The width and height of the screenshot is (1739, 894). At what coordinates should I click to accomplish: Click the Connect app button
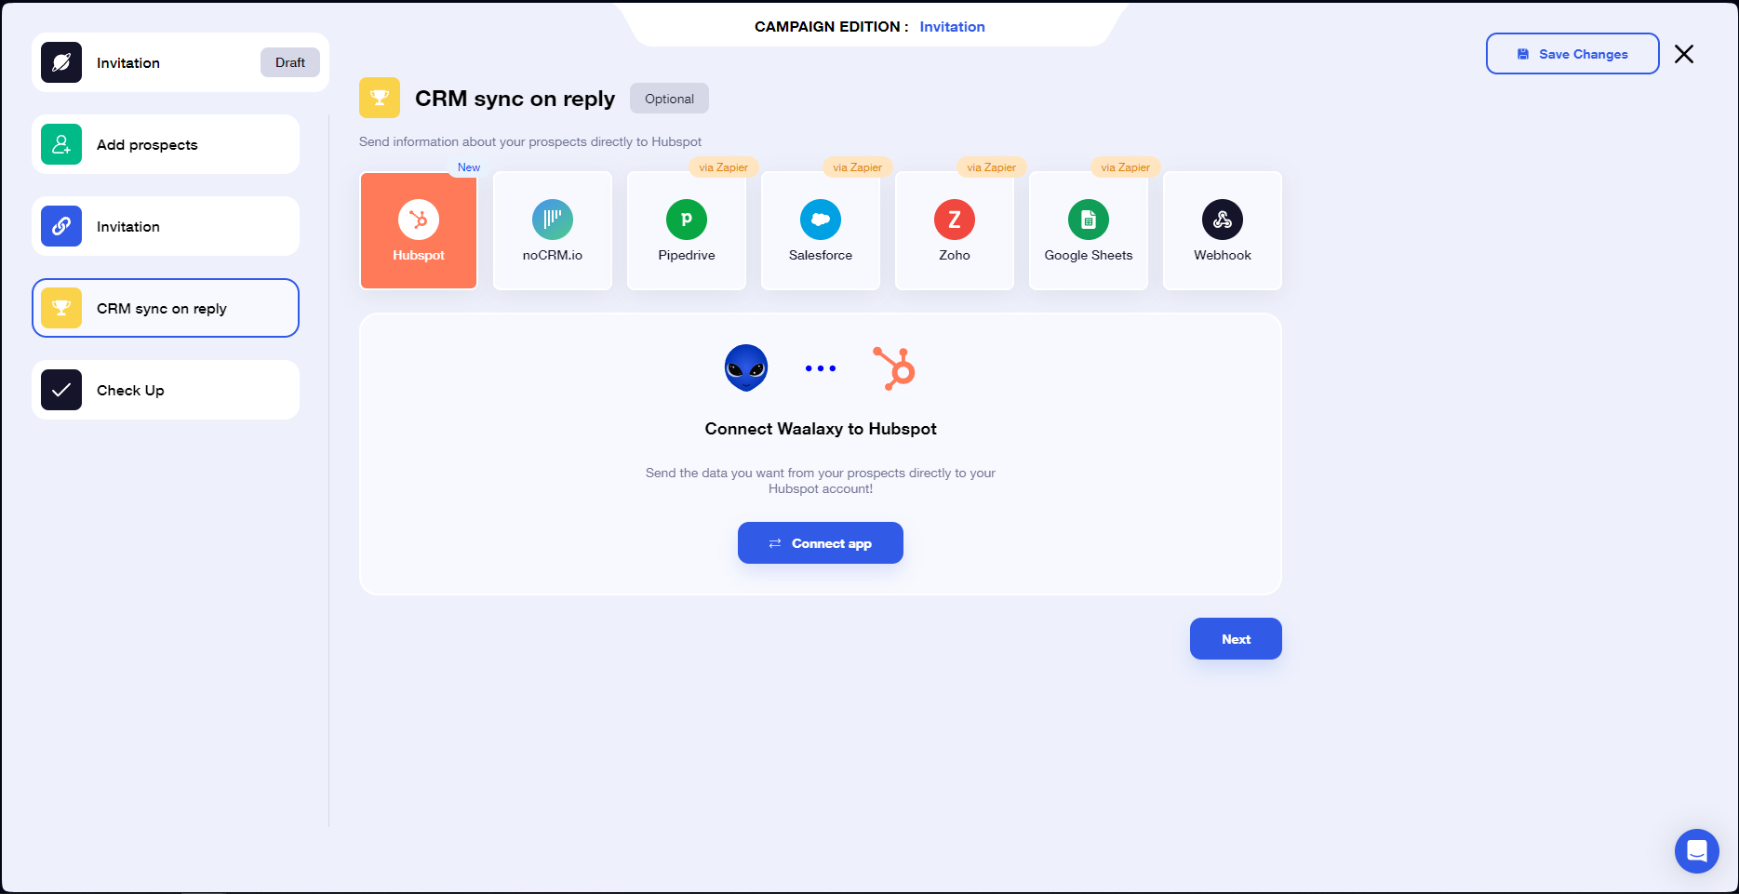click(x=821, y=542)
